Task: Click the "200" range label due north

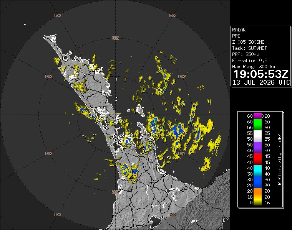Action: (115, 38)
